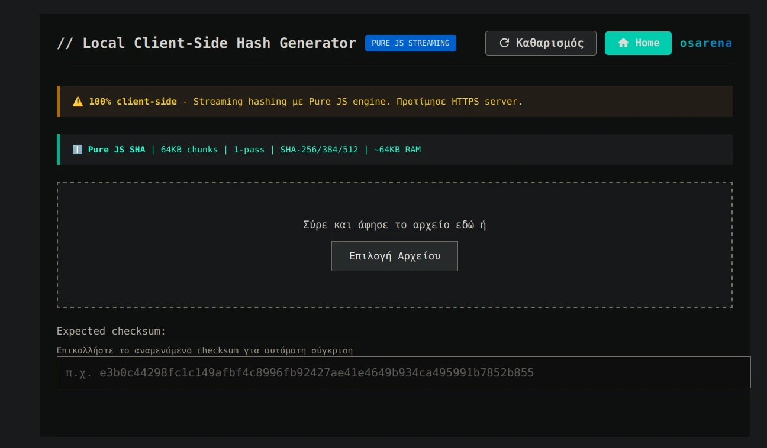767x448 pixels.
Task: Click the PURE JS STREAMING badge
Action: tap(411, 43)
